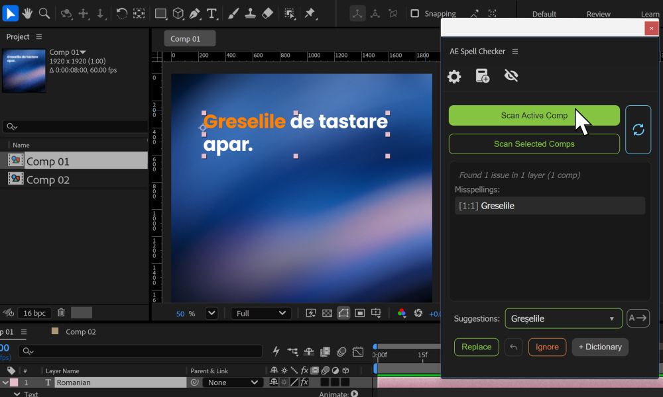Click the draft 3D lightning icon in timeline

pos(276,351)
